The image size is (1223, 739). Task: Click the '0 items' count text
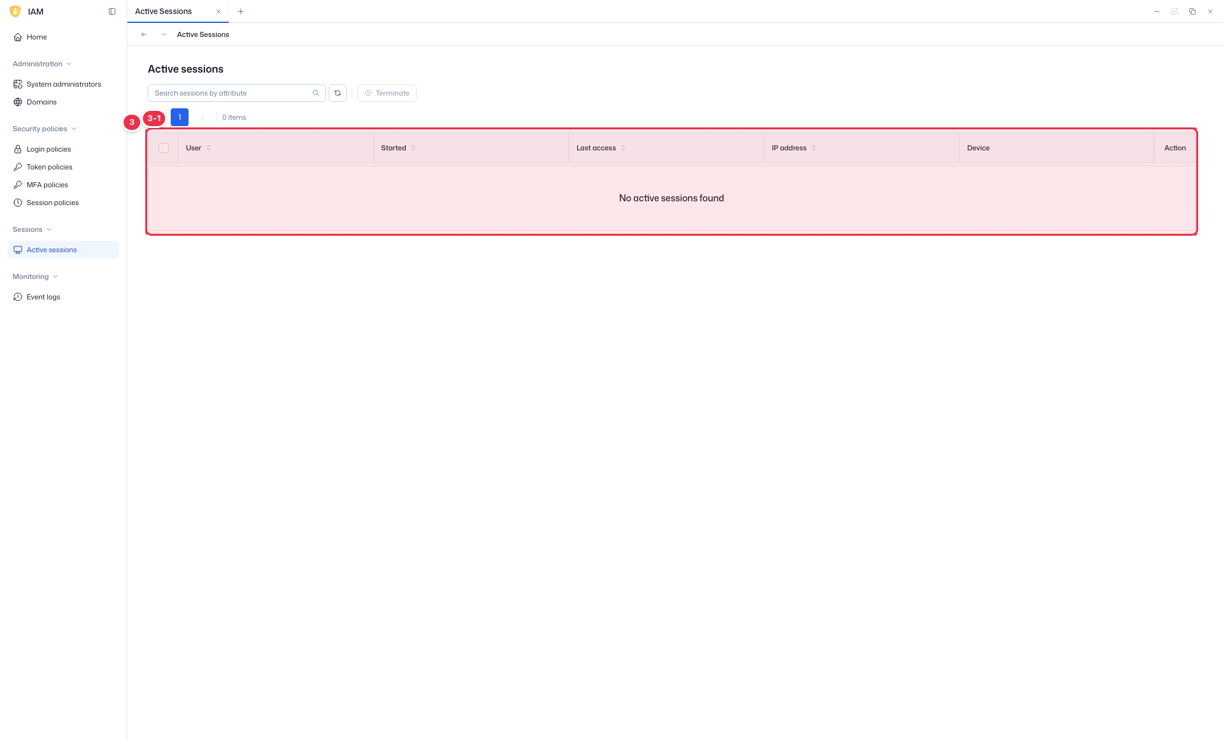[234, 117]
